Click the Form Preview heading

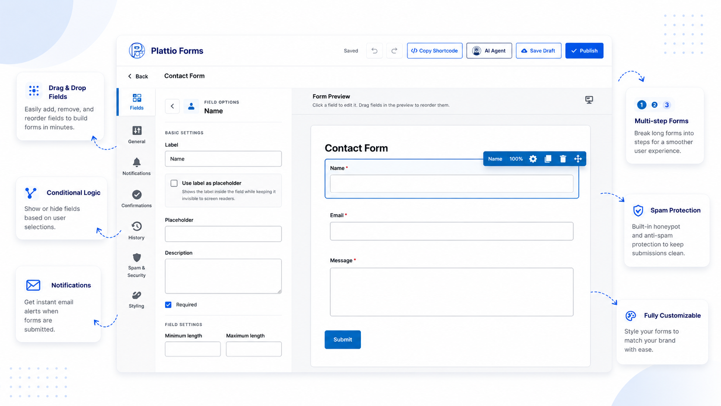coord(331,97)
